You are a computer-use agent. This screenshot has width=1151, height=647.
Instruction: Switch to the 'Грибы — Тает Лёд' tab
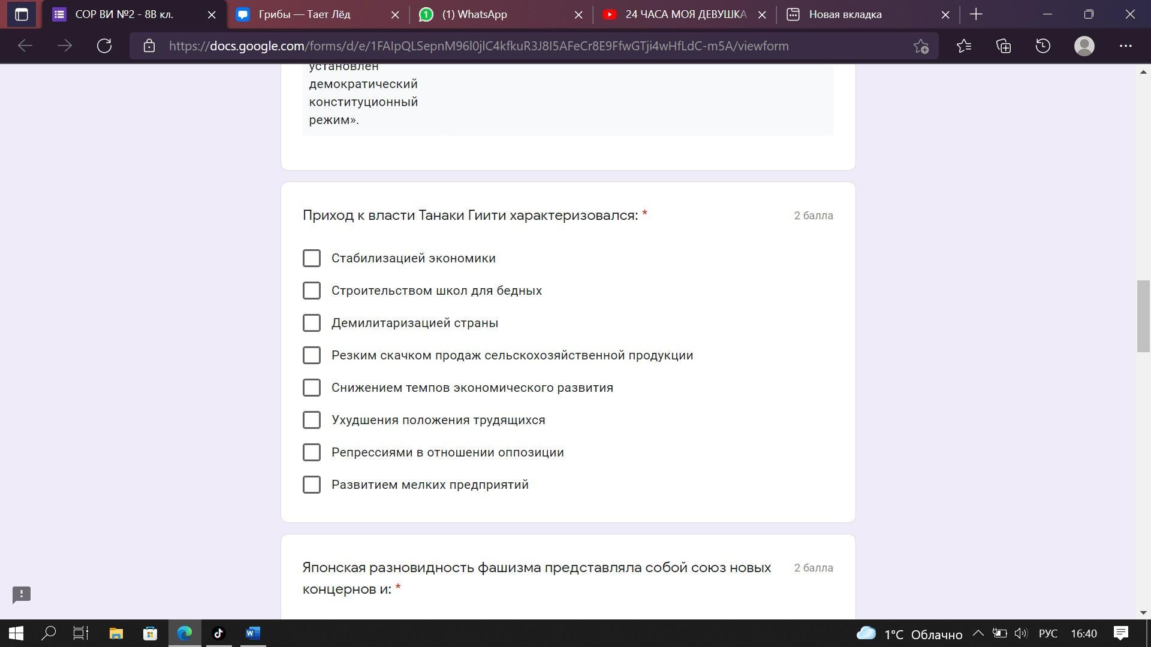[306, 14]
